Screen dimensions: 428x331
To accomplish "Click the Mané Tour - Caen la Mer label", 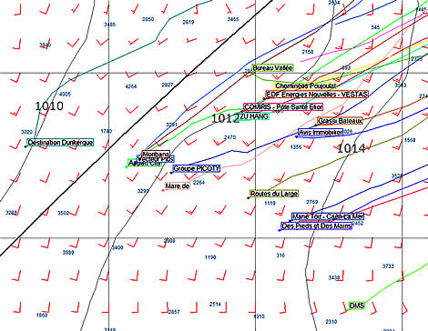I will point(328,216).
